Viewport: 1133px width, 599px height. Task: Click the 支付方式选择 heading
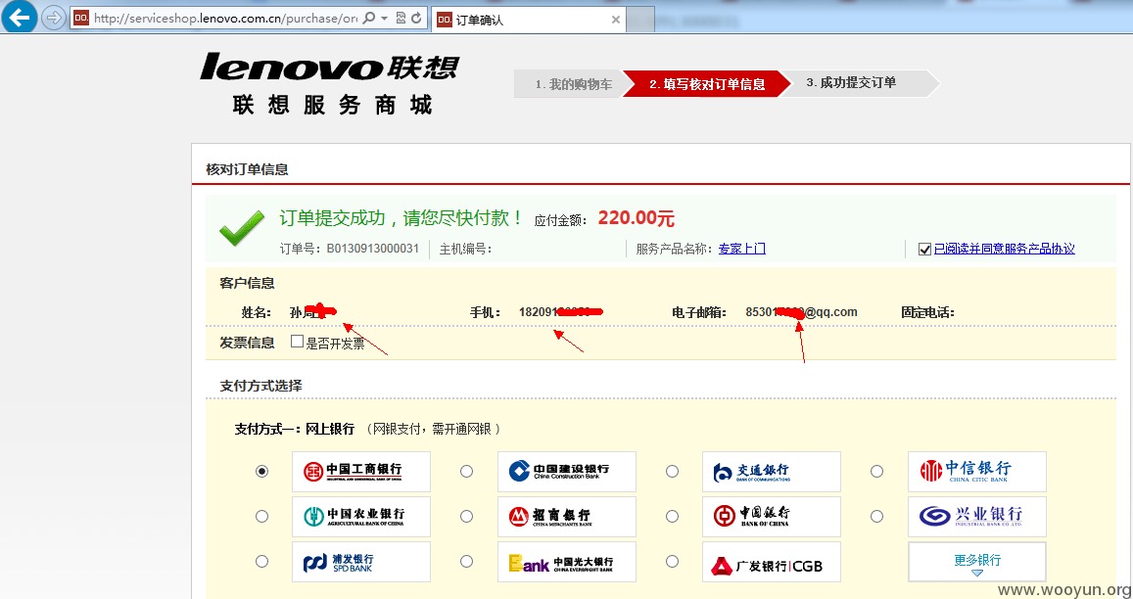260,386
